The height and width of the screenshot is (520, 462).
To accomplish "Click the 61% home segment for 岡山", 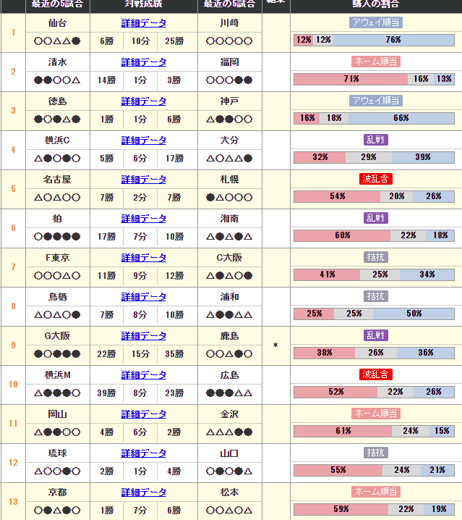I will (343, 432).
